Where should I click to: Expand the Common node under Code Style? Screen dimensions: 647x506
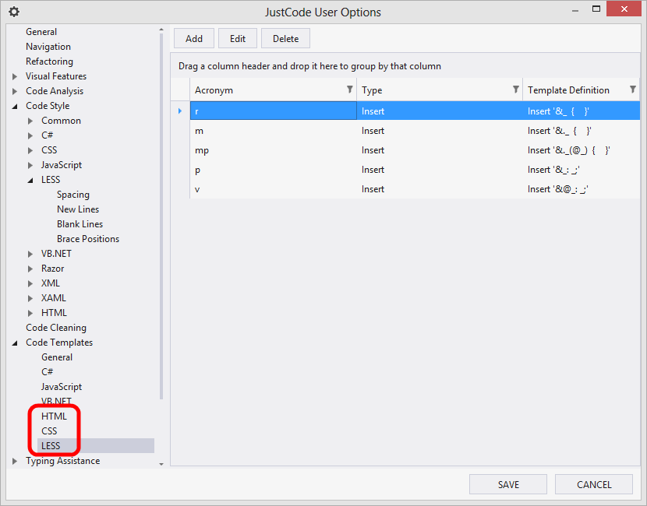coord(30,121)
